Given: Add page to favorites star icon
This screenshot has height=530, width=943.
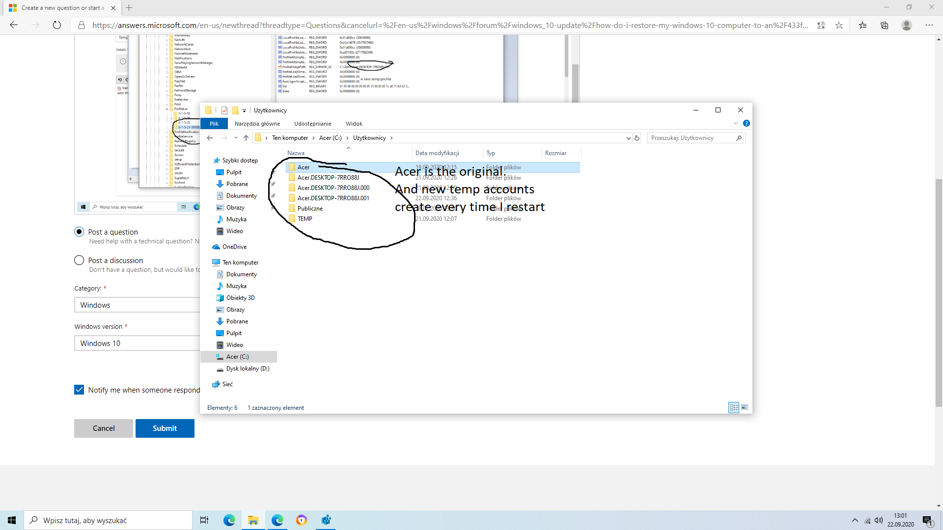Looking at the screenshot, I should [x=839, y=25].
